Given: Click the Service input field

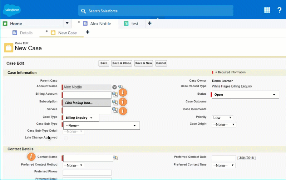Looking at the screenshot, I should [x=87, y=110].
